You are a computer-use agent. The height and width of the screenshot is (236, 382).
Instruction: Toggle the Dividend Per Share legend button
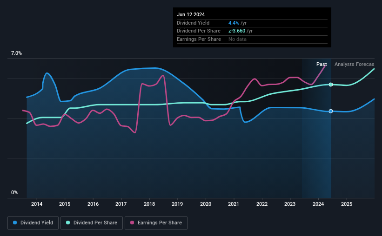click(92, 223)
